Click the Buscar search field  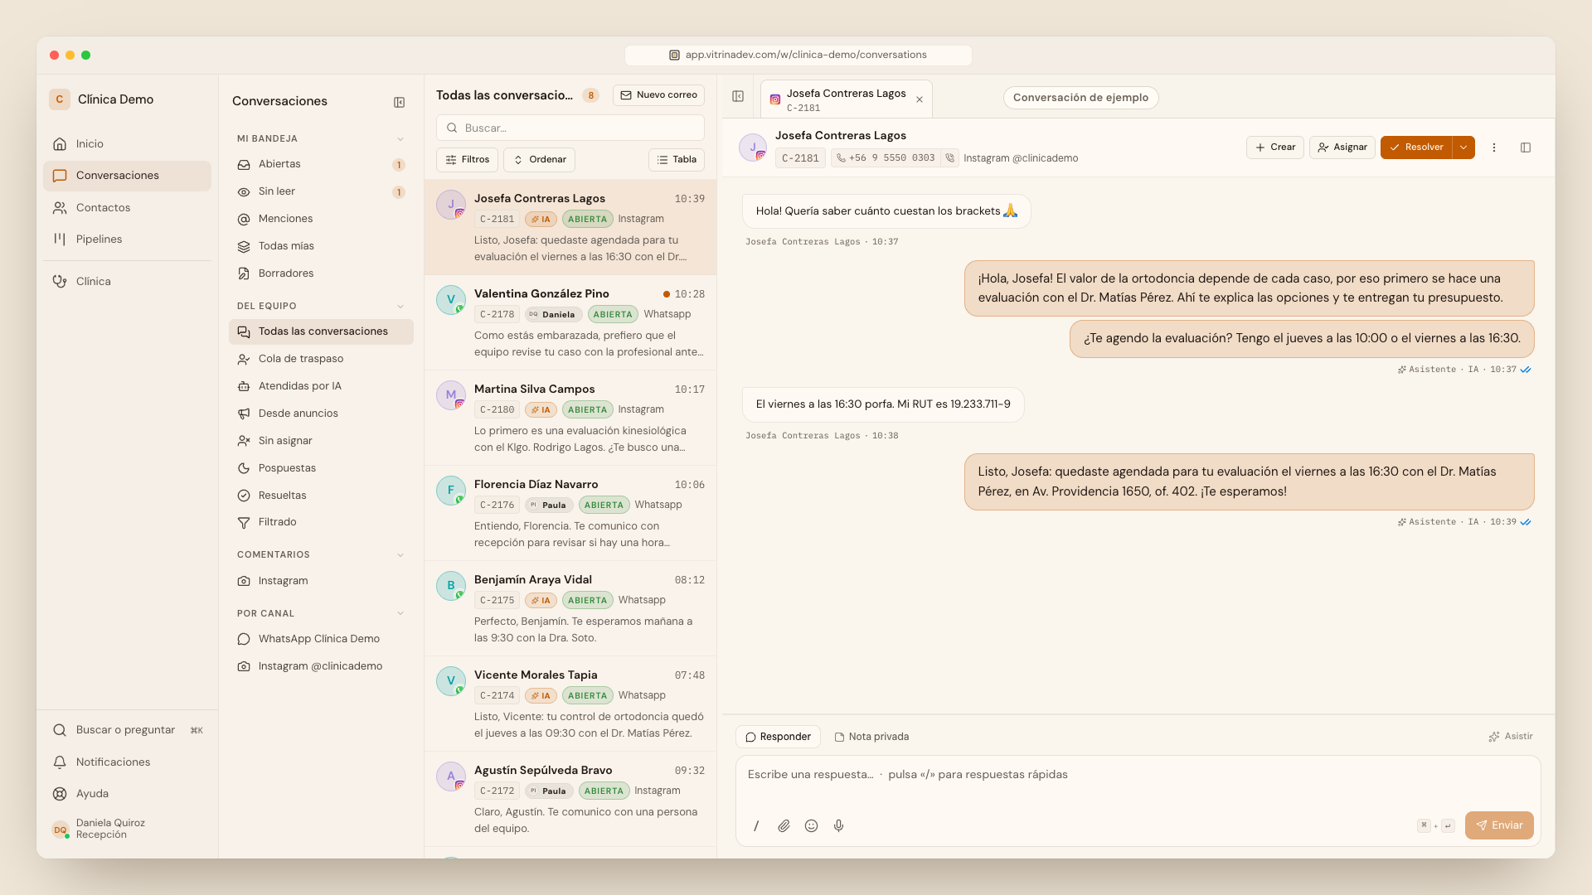(x=570, y=128)
